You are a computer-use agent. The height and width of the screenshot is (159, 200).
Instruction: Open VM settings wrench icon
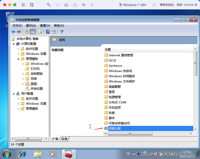click(49, 5)
